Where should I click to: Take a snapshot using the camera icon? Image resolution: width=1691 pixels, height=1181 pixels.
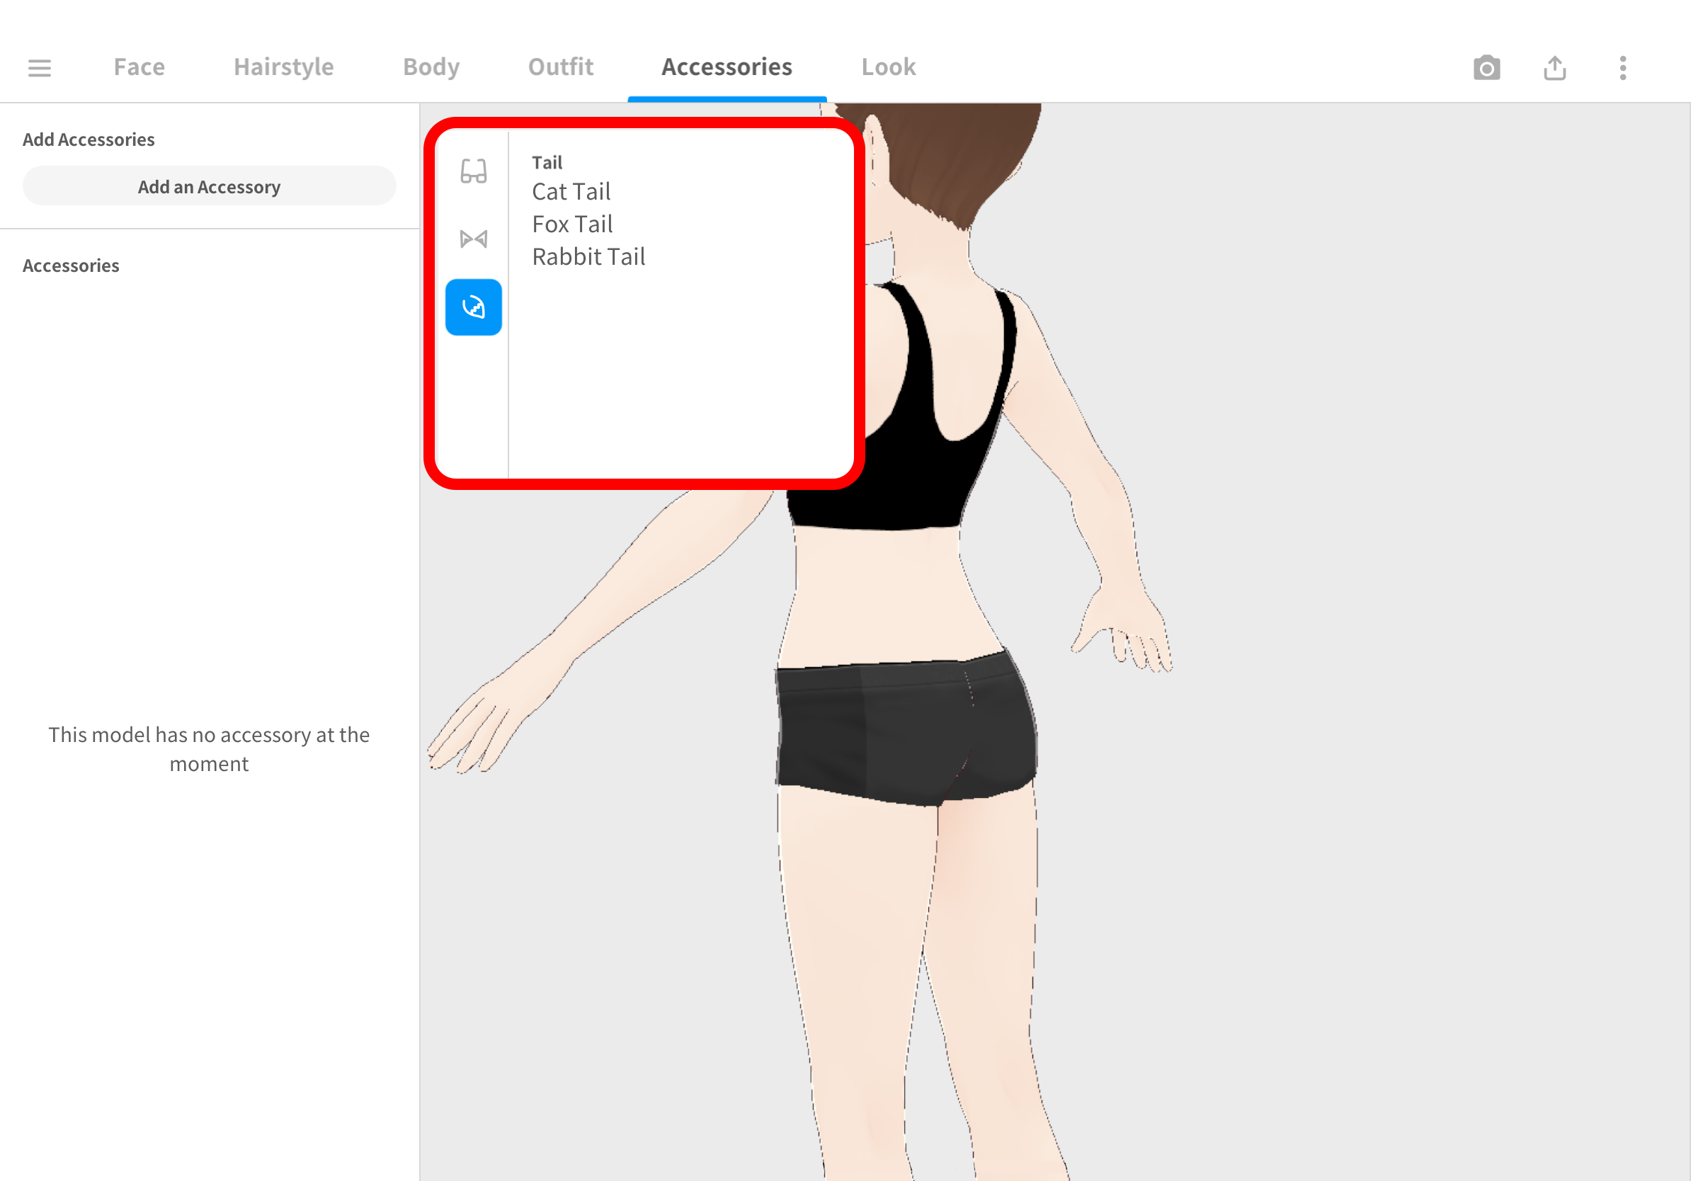click(1487, 67)
